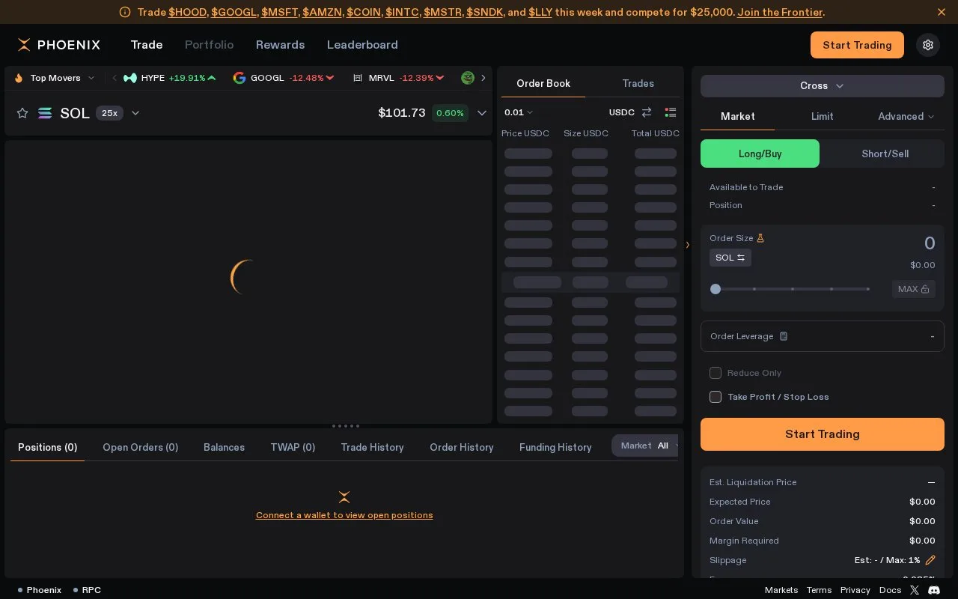Open the settings gear in the header
958x599 pixels.
(928, 45)
